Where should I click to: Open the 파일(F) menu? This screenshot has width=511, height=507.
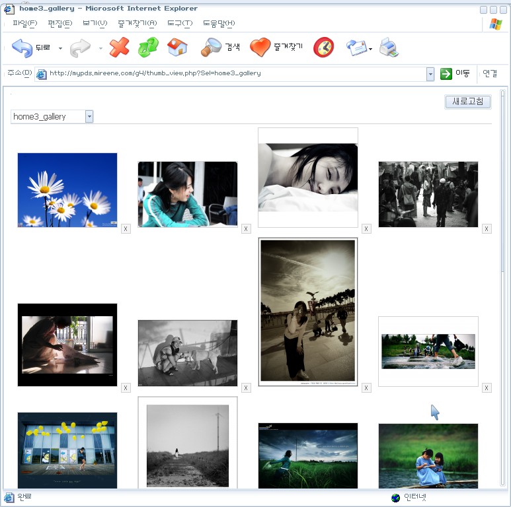24,24
